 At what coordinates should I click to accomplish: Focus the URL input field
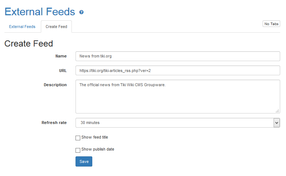pos(178,71)
